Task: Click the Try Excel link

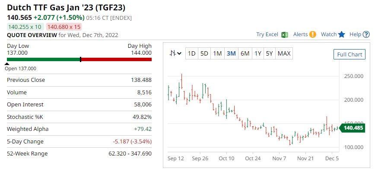Action: pos(267,34)
